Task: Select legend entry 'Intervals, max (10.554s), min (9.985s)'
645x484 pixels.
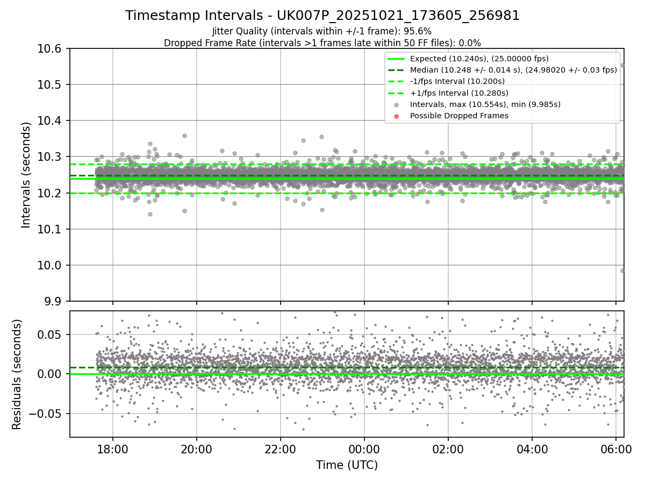Action: (x=485, y=104)
